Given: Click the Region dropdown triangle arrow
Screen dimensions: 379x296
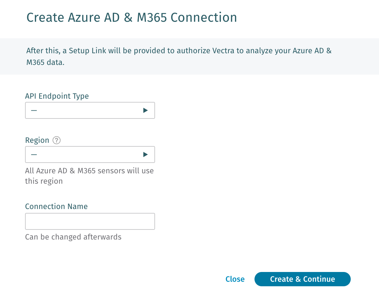Looking at the screenshot, I should pyautogui.click(x=145, y=154).
